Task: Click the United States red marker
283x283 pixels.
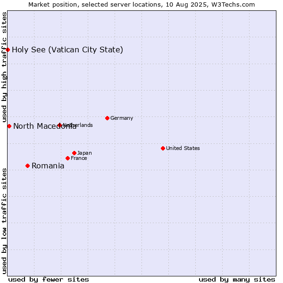Action: click(163, 149)
